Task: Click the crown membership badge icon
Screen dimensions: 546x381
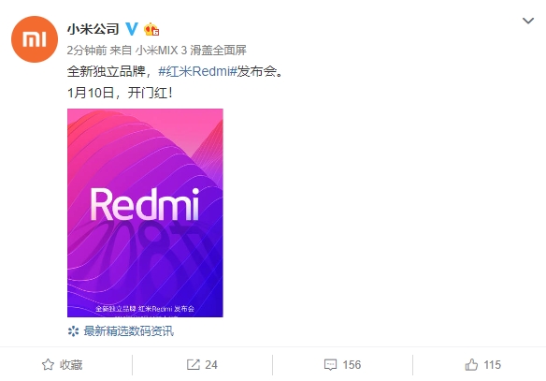Action: point(151,29)
